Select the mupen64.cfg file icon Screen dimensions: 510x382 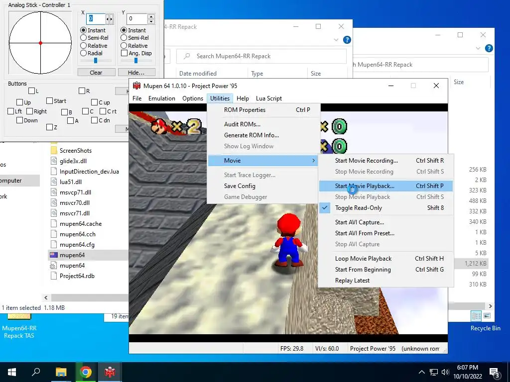54,245
